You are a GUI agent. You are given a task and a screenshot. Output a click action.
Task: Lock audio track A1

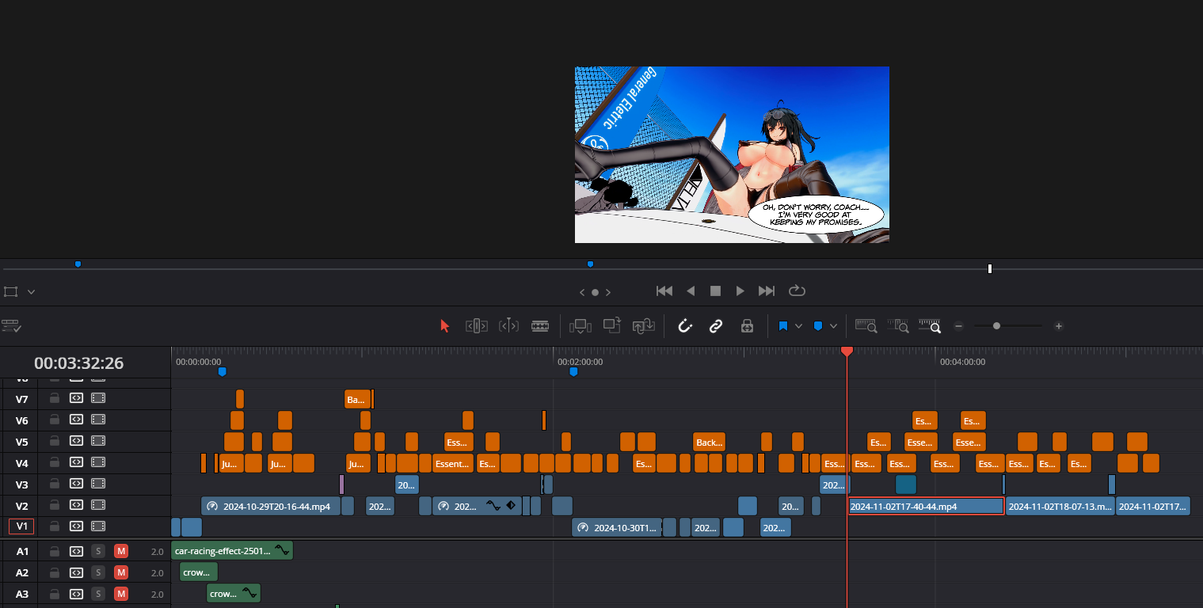point(54,551)
